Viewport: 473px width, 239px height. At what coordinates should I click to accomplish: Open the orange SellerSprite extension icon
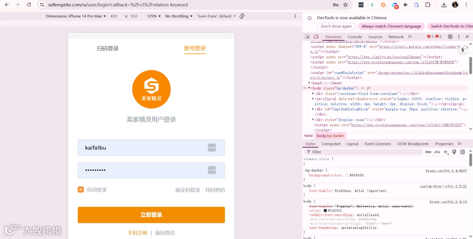point(383,5)
